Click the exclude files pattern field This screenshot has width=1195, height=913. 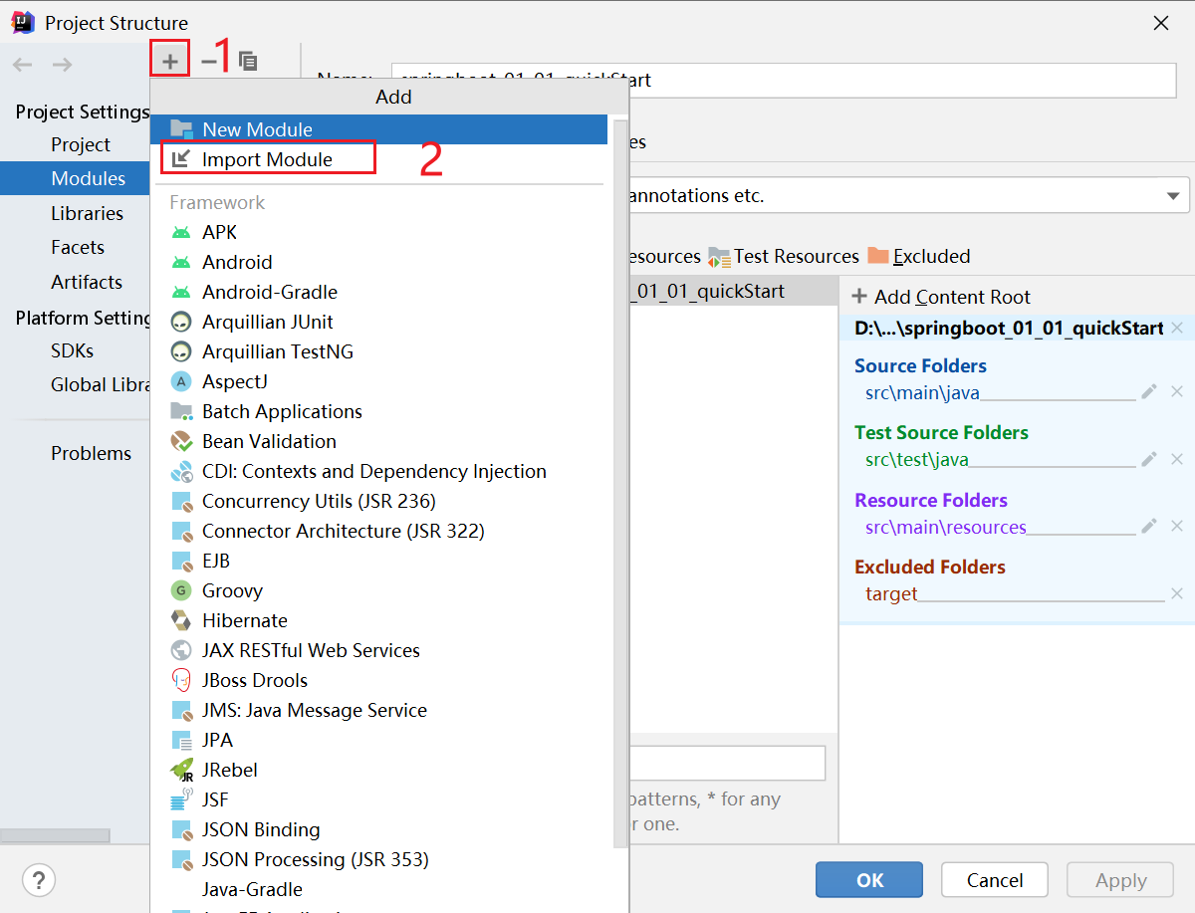click(728, 763)
